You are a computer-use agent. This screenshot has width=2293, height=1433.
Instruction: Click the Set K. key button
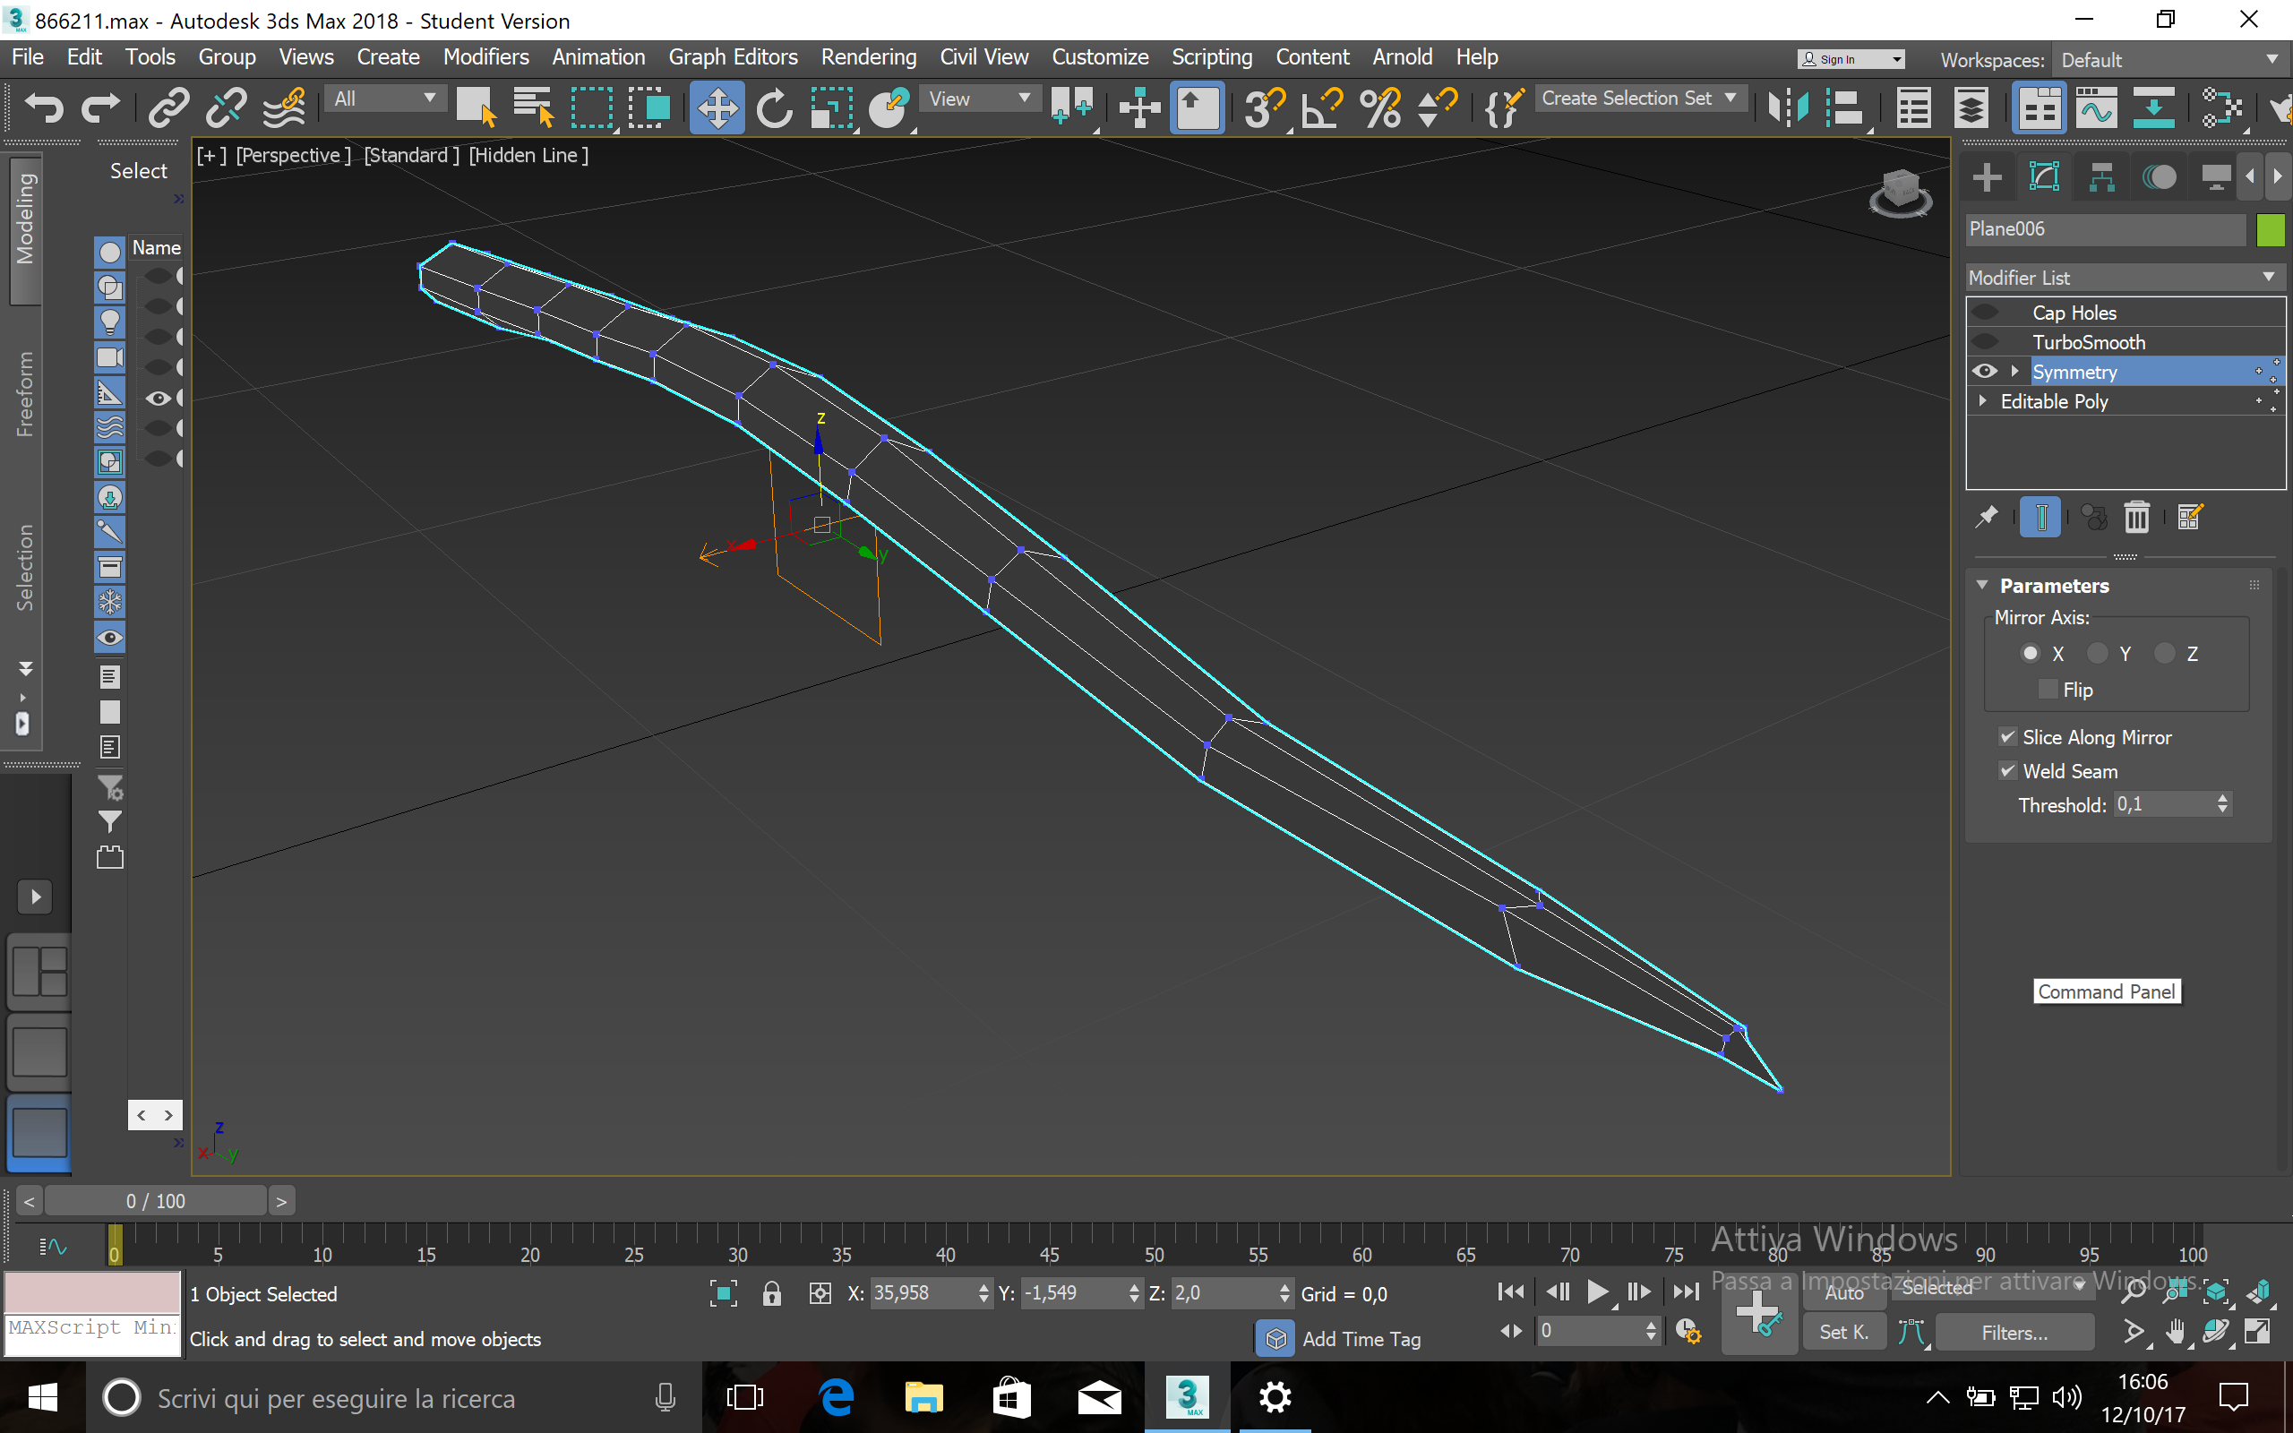(1843, 1332)
